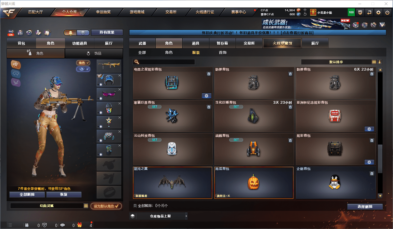Click the 全部解除 button
The width and height of the screenshot is (393, 229).
click(27, 194)
